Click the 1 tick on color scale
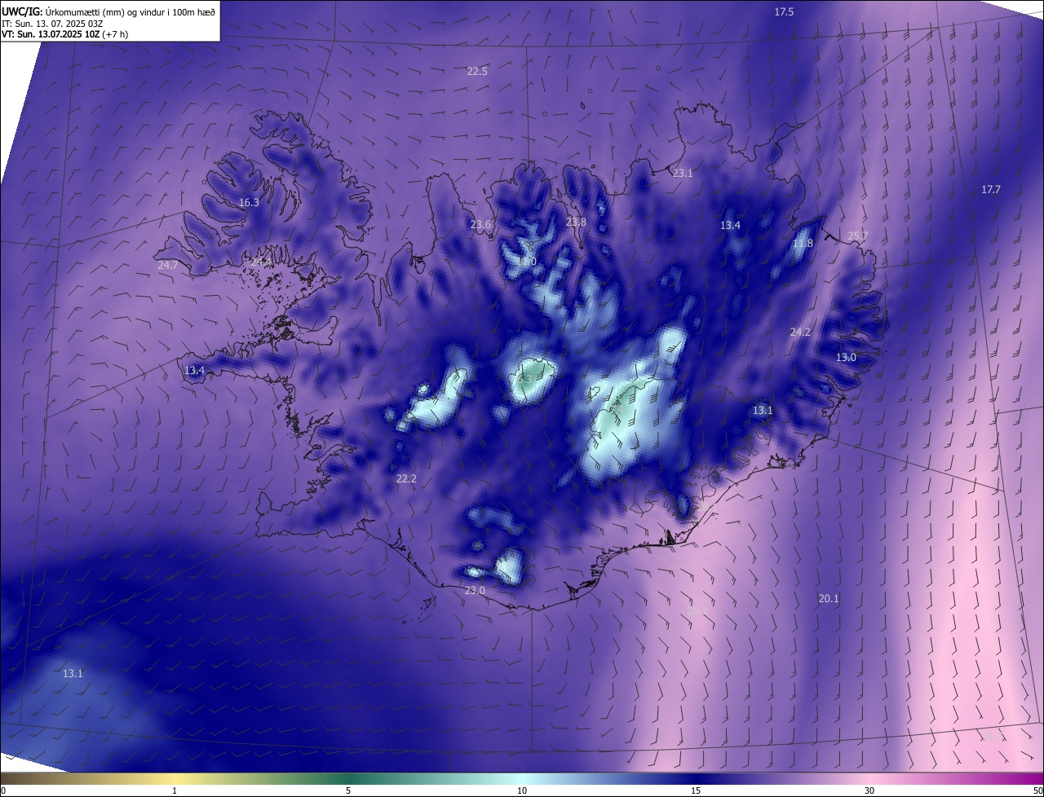The image size is (1044, 797). (175, 790)
